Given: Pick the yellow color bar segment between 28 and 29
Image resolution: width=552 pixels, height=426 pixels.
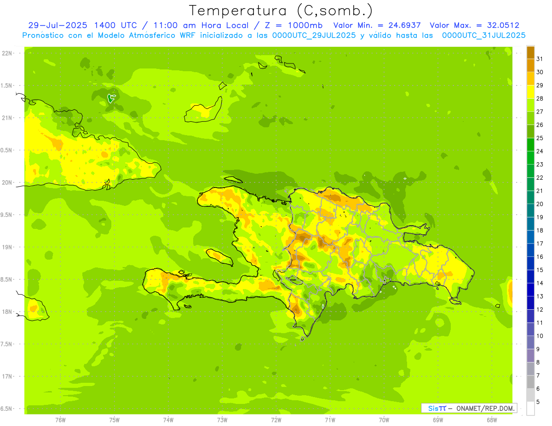Looking at the screenshot, I should (x=530, y=92).
